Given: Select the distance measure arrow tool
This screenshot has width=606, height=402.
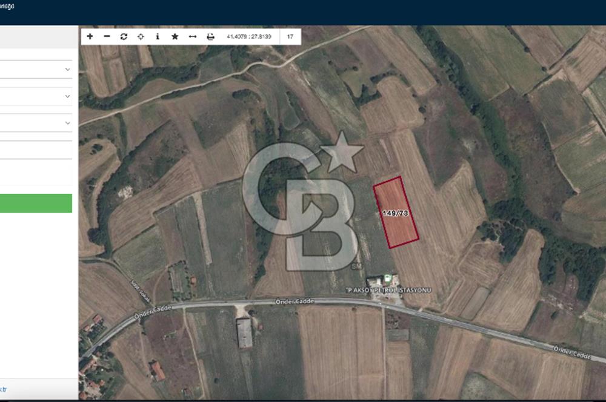Looking at the screenshot, I should (193, 36).
